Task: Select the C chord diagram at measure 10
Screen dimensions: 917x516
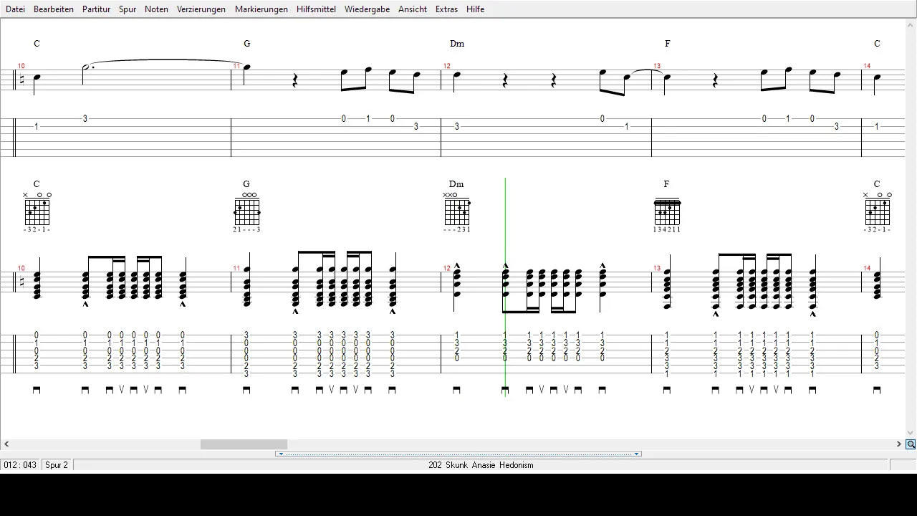Action: (37, 213)
